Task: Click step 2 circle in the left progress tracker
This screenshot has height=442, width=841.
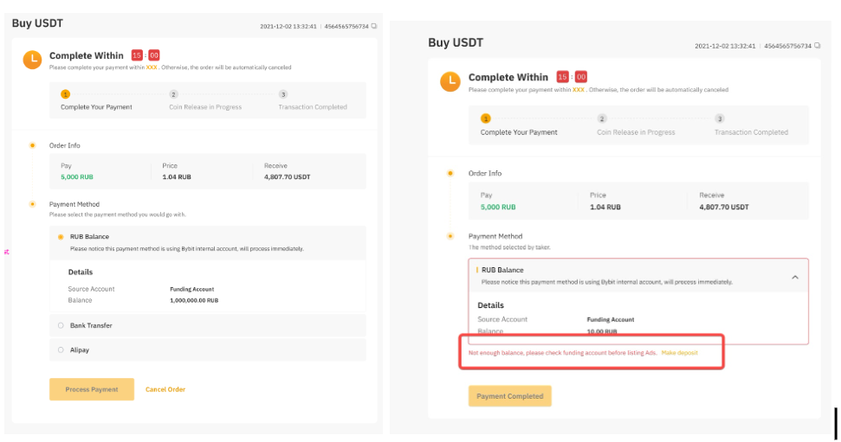Action: point(174,94)
